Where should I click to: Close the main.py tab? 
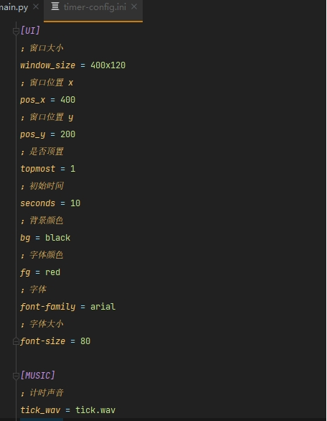pyautogui.click(x=36, y=6)
